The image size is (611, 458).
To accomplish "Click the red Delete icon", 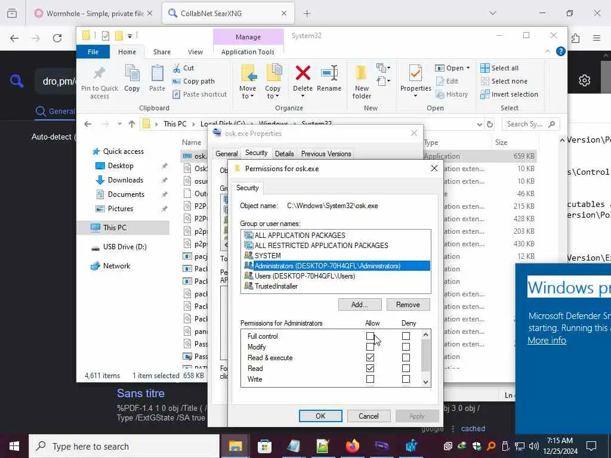I will tap(303, 73).
